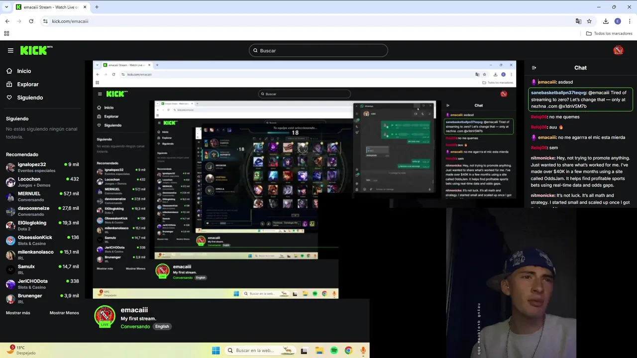Open the Chrome profile avatar
This screenshot has width=637, height=358.
[618, 21]
